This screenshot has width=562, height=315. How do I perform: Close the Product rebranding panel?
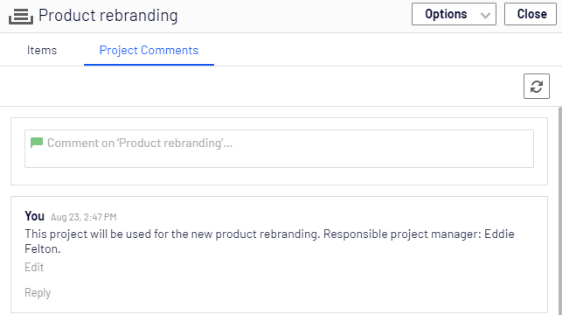pos(531,14)
